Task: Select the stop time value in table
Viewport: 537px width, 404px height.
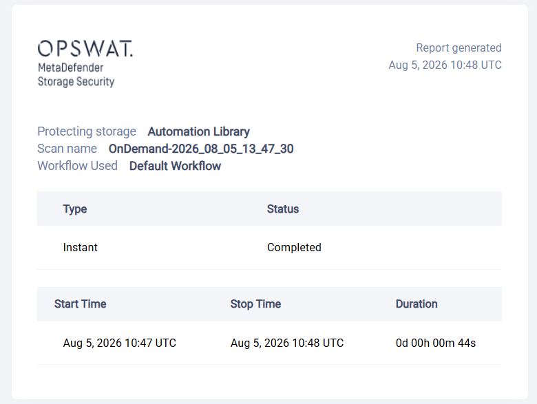Action: pyautogui.click(x=287, y=343)
